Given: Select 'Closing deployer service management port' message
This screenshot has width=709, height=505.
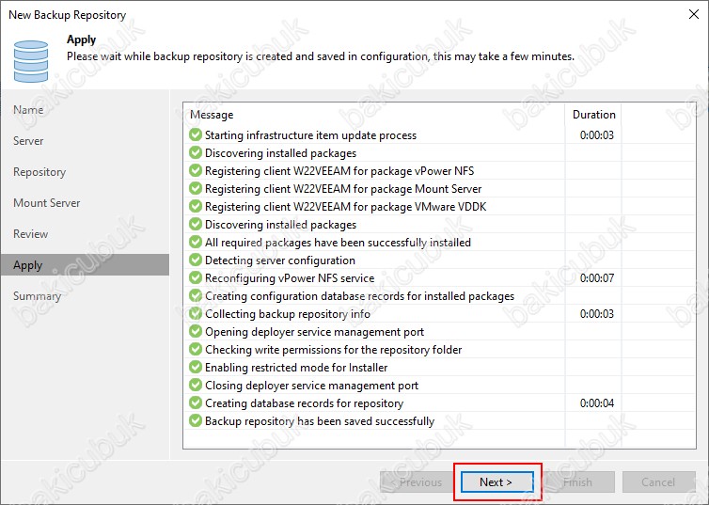Looking at the screenshot, I should pos(311,386).
